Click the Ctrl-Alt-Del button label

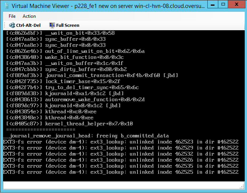[x=28, y=25]
